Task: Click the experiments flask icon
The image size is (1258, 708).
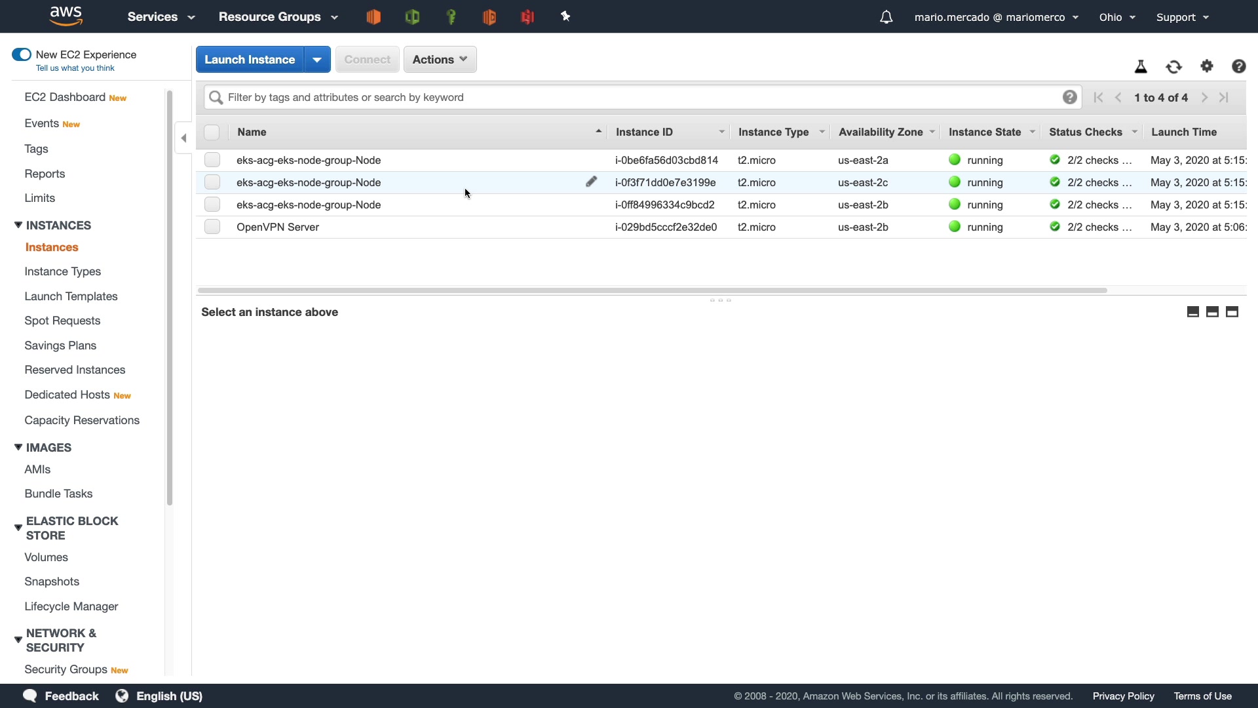Action: pos(1141,67)
